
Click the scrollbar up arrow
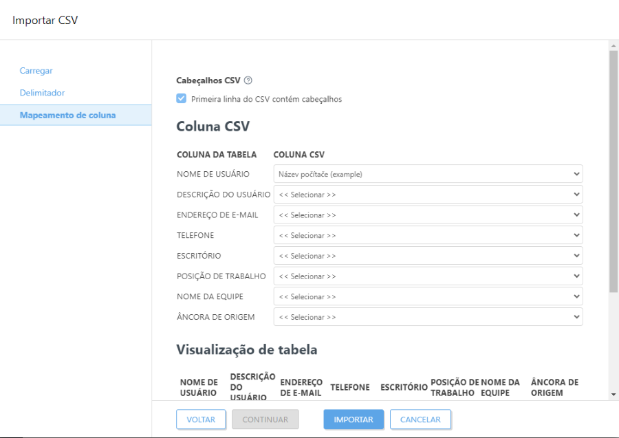[613, 45]
